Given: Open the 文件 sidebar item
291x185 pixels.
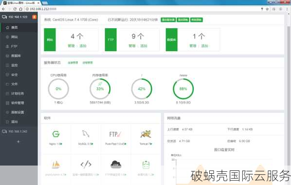Looking at the screenshot, I should pyautogui.click(x=18, y=84).
